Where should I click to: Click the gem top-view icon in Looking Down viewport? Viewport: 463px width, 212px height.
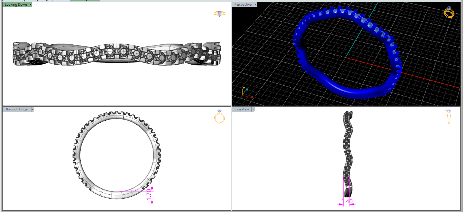(x=219, y=14)
